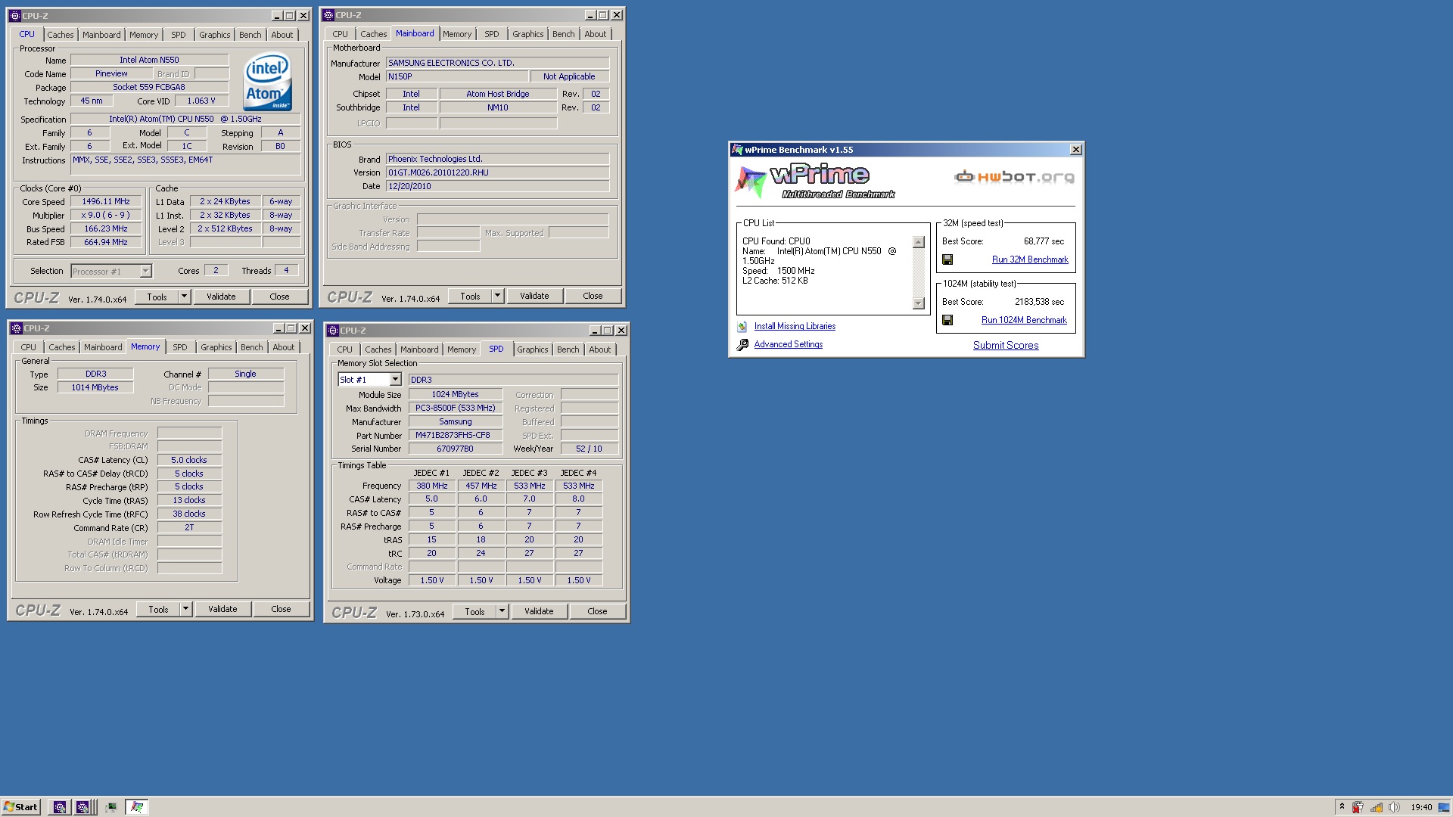This screenshot has height=817, width=1453.
Task: Open SPD tab in CPU-Z Memory window
Action: (179, 347)
